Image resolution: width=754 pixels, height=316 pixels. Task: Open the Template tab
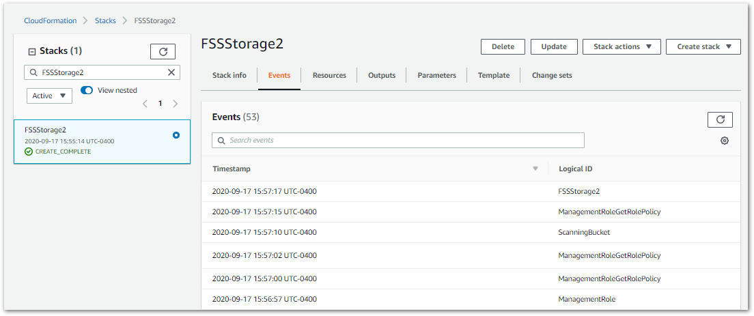(x=494, y=75)
